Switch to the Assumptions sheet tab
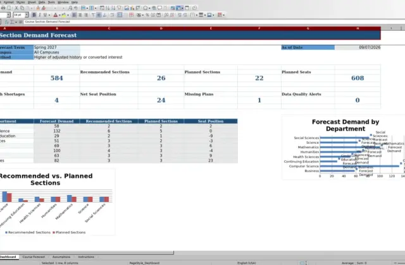 (61, 257)
